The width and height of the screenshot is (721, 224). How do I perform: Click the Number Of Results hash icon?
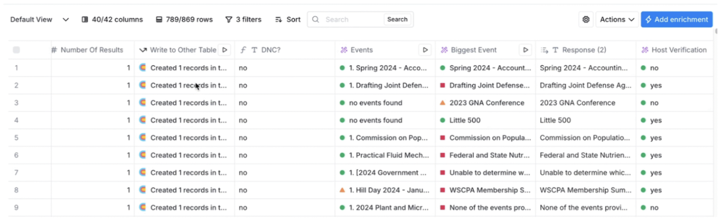point(54,50)
